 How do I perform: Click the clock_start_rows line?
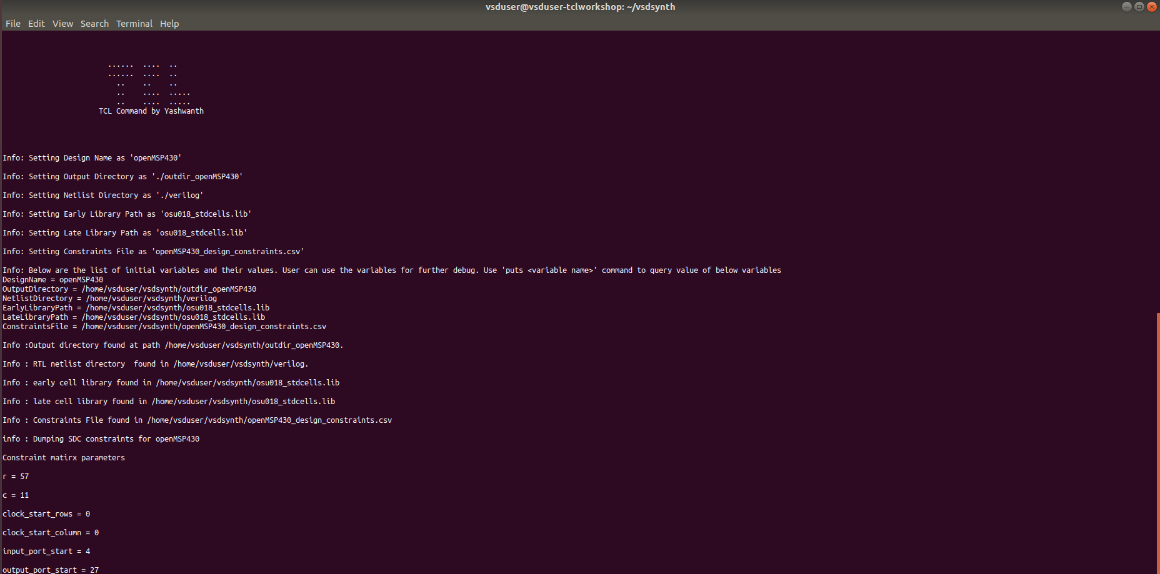(x=46, y=513)
